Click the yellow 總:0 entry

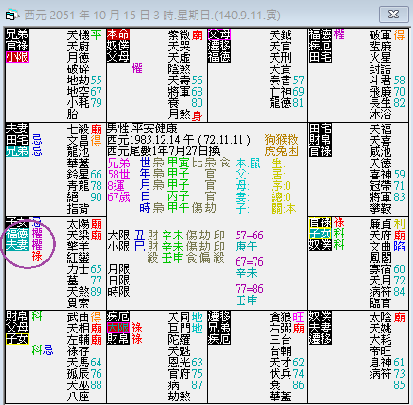pyautogui.click(x=281, y=197)
